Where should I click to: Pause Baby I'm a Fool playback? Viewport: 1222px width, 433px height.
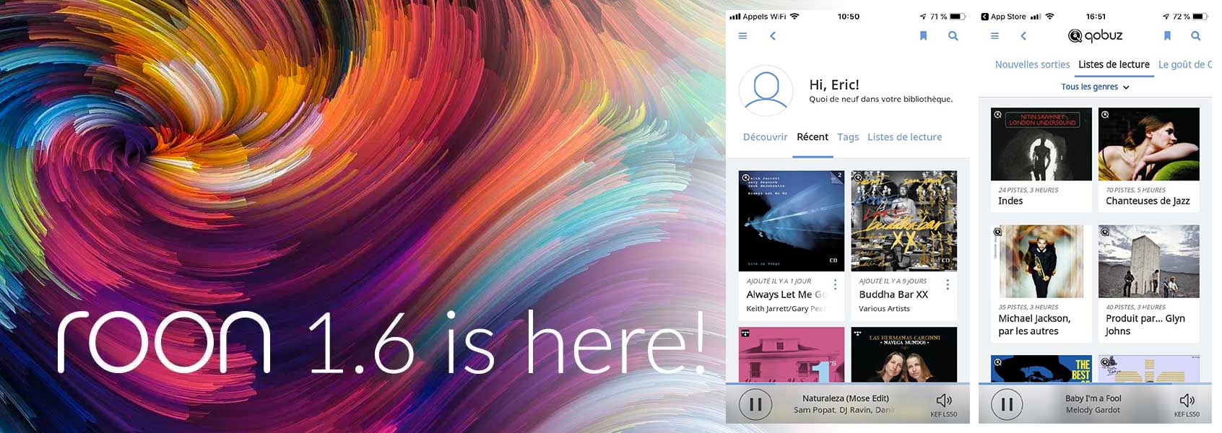1007,404
